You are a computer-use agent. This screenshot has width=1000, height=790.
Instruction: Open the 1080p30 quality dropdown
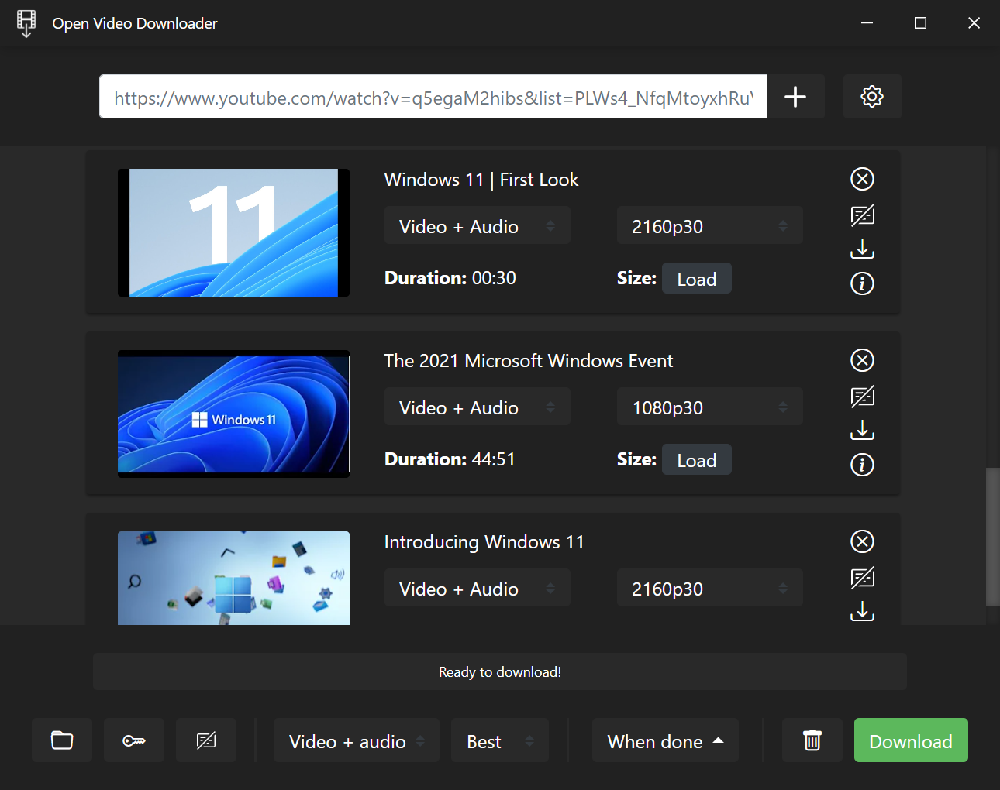click(710, 407)
